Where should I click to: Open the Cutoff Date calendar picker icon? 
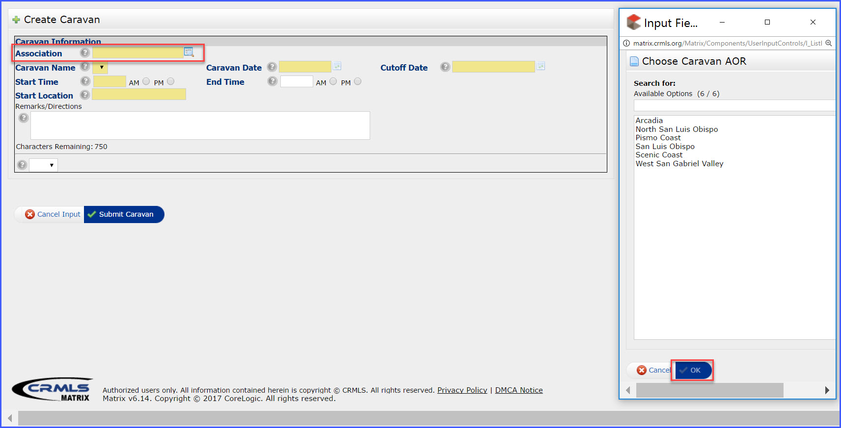pos(541,66)
